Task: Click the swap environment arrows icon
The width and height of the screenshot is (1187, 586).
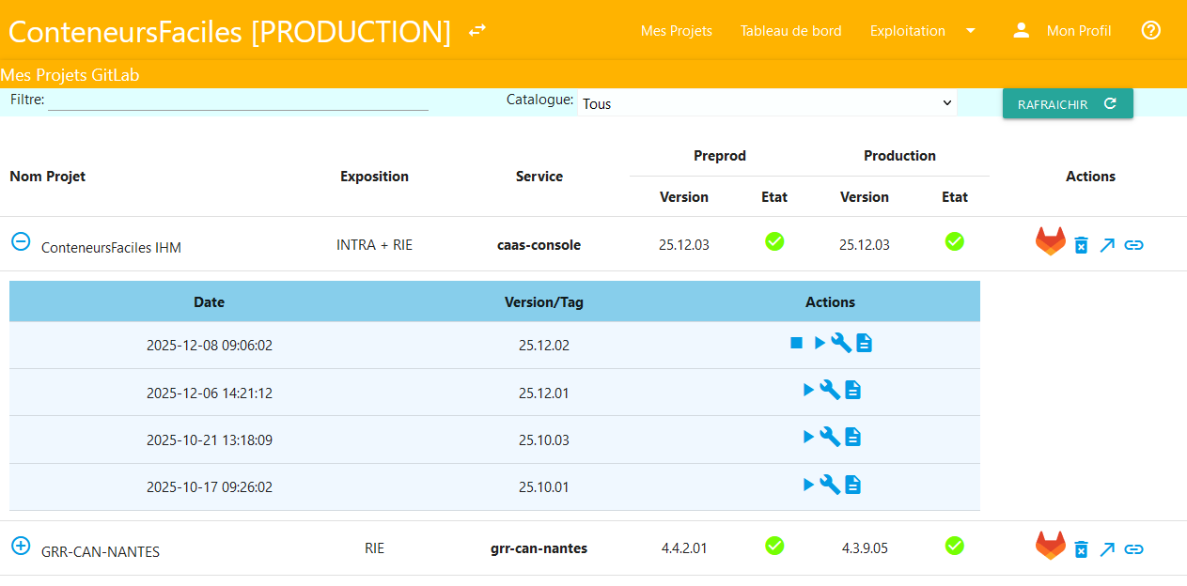Action: tap(477, 30)
